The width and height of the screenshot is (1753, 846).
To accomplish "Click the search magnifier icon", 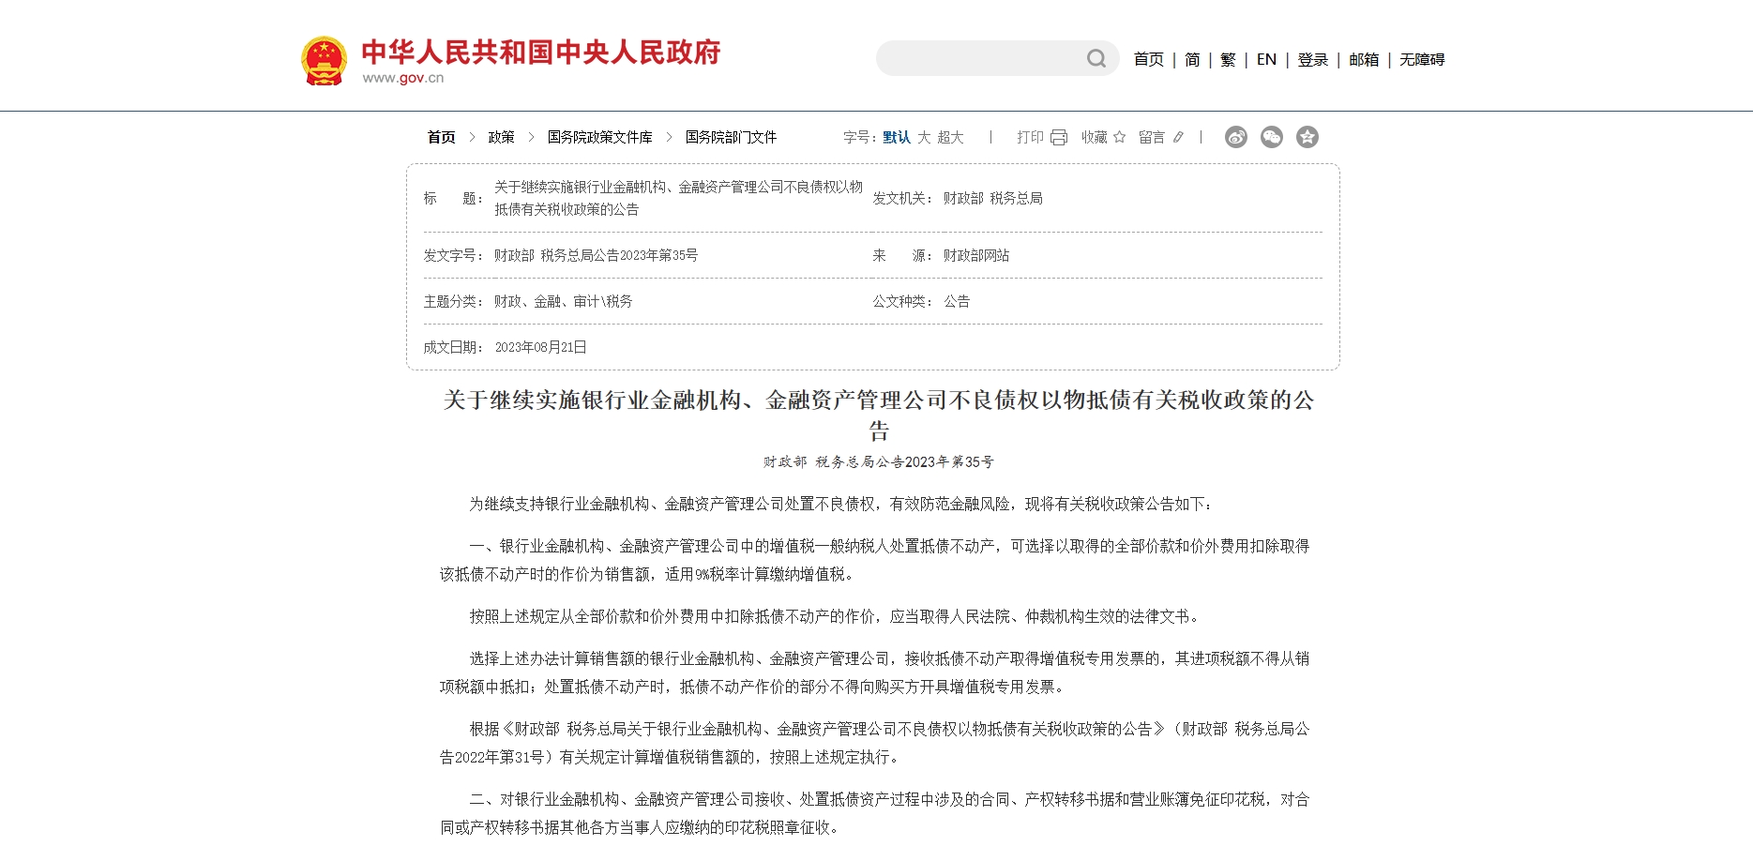I will [x=1096, y=59].
